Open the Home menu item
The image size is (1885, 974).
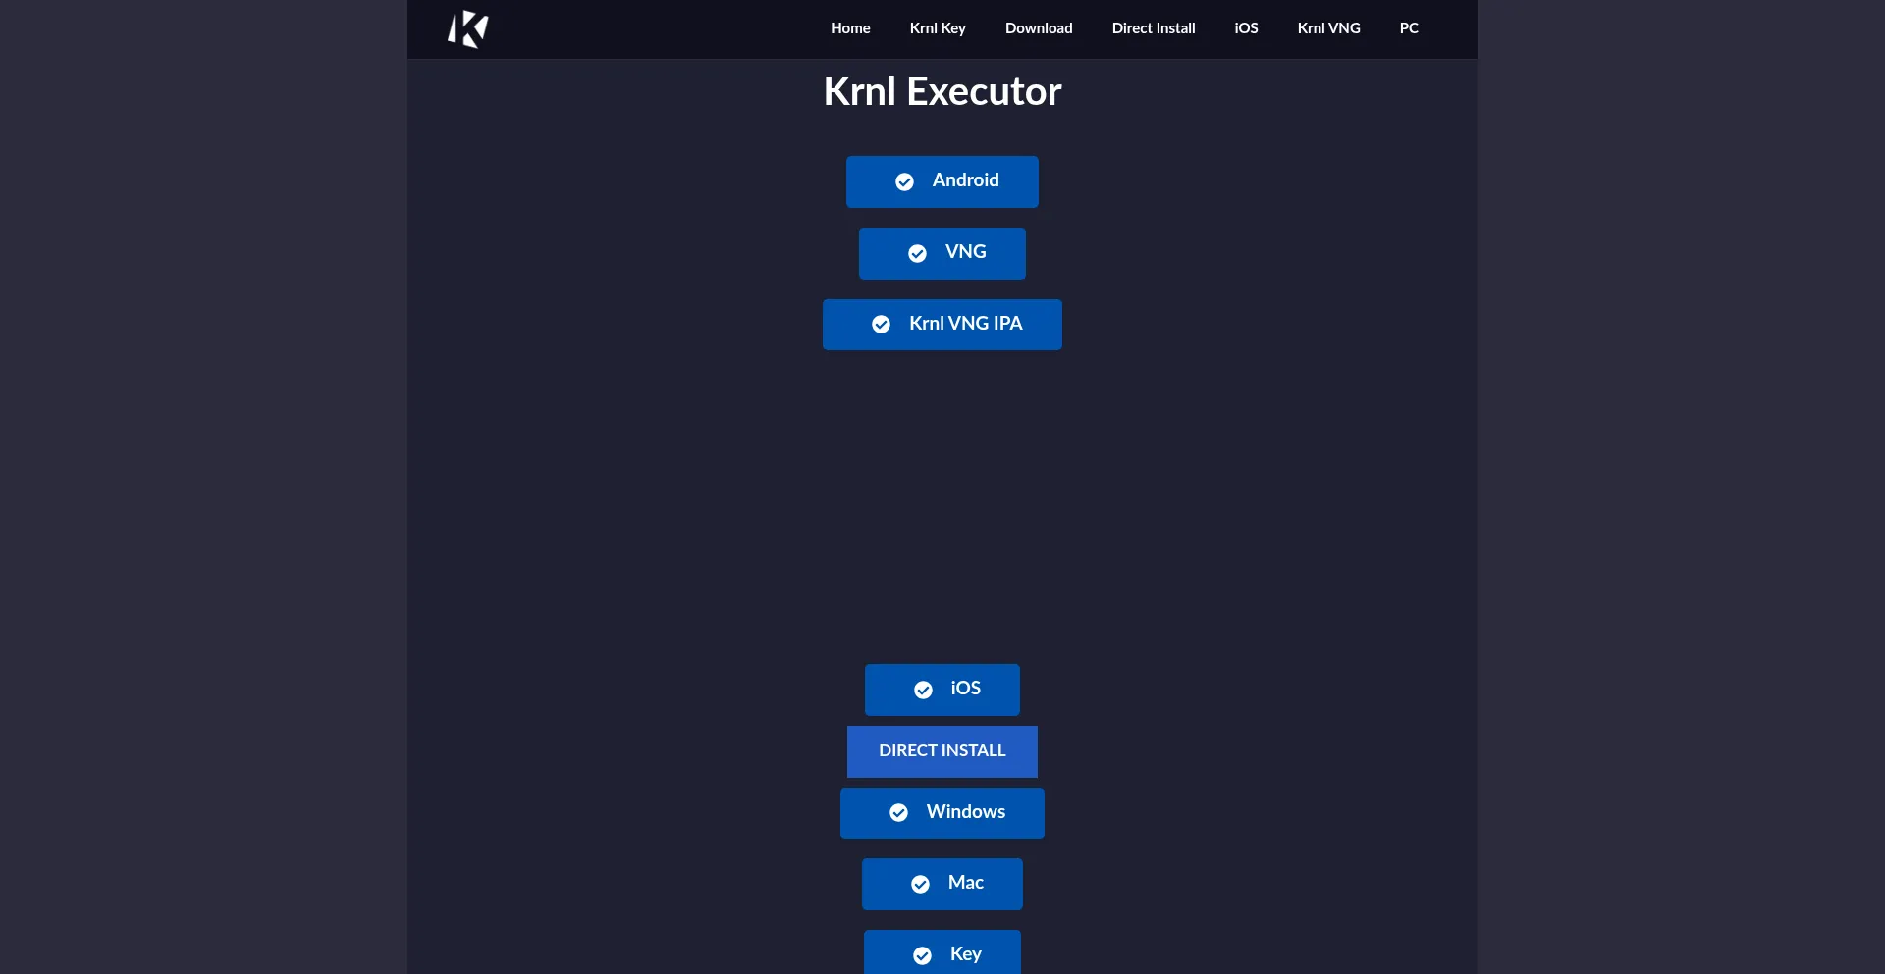[x=850, y=28]
